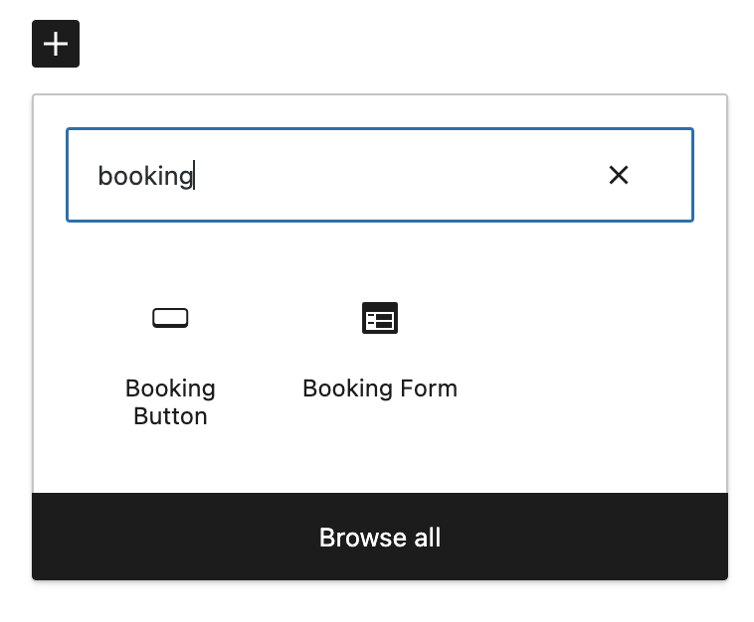Click the typed word "booking" in the search box
754x622 pixels.
[144, 176]
